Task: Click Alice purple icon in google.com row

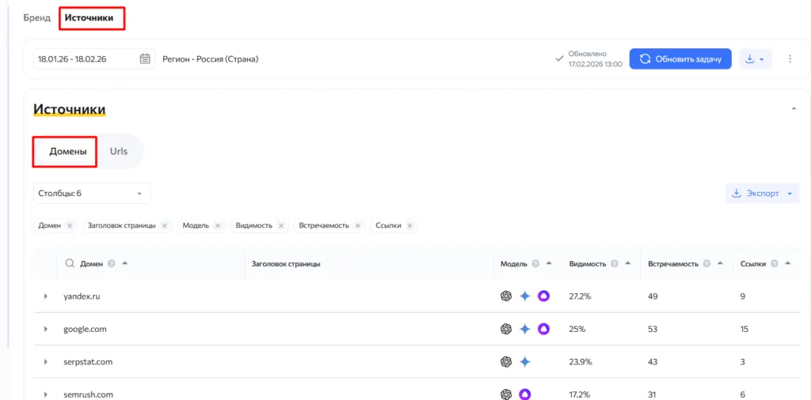Action: coord(543,330)
